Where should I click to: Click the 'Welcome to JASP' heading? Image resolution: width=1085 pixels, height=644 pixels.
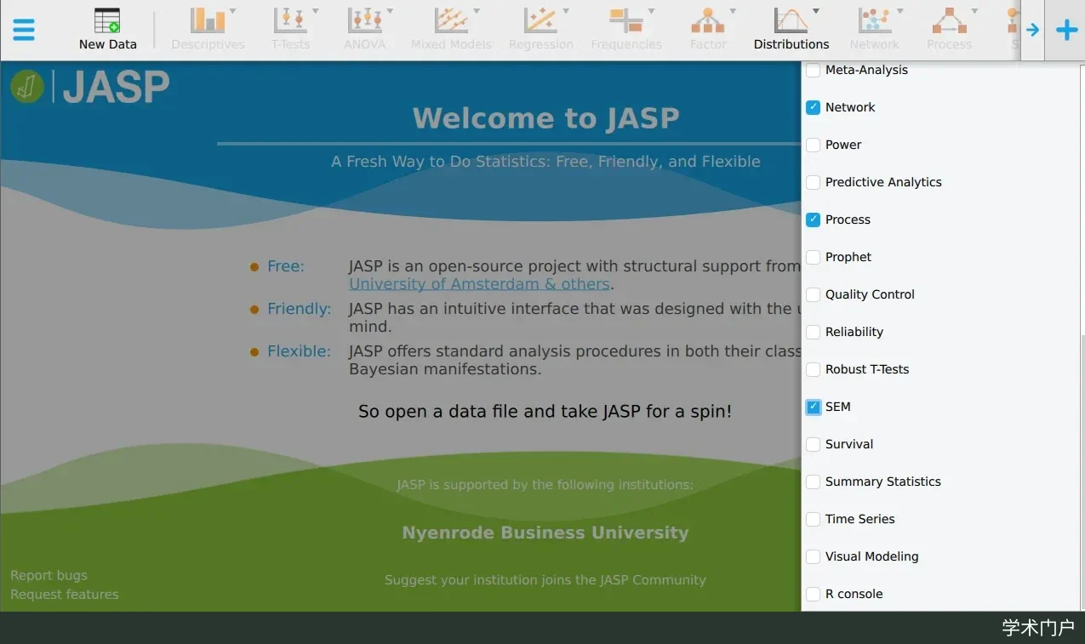(x=545, y=118)
